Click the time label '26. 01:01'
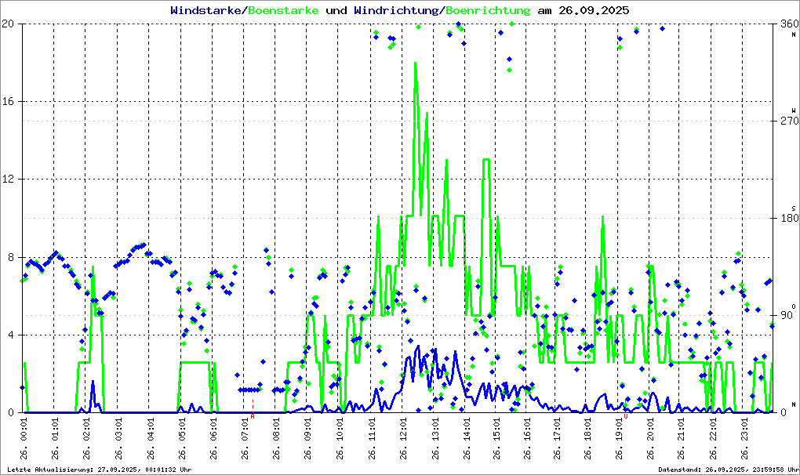 (55, 438)
